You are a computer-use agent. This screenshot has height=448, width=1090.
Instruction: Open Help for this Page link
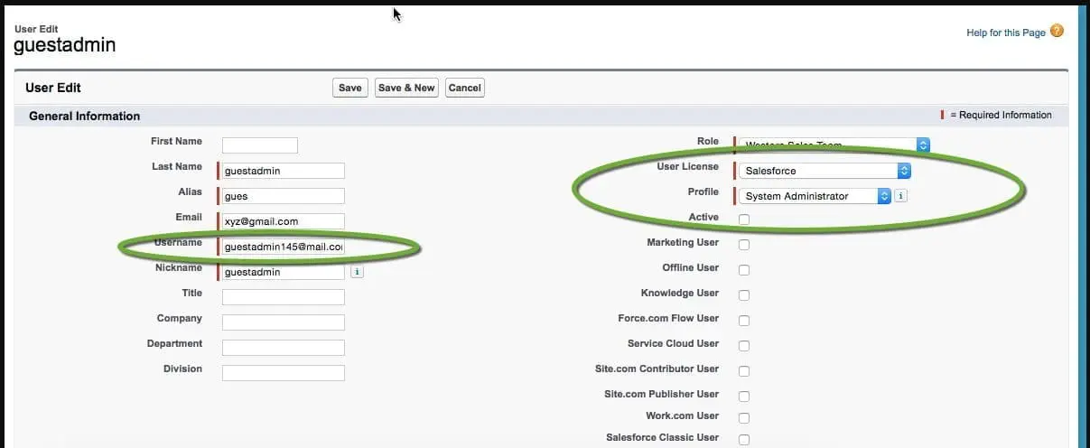(1005, 33)
